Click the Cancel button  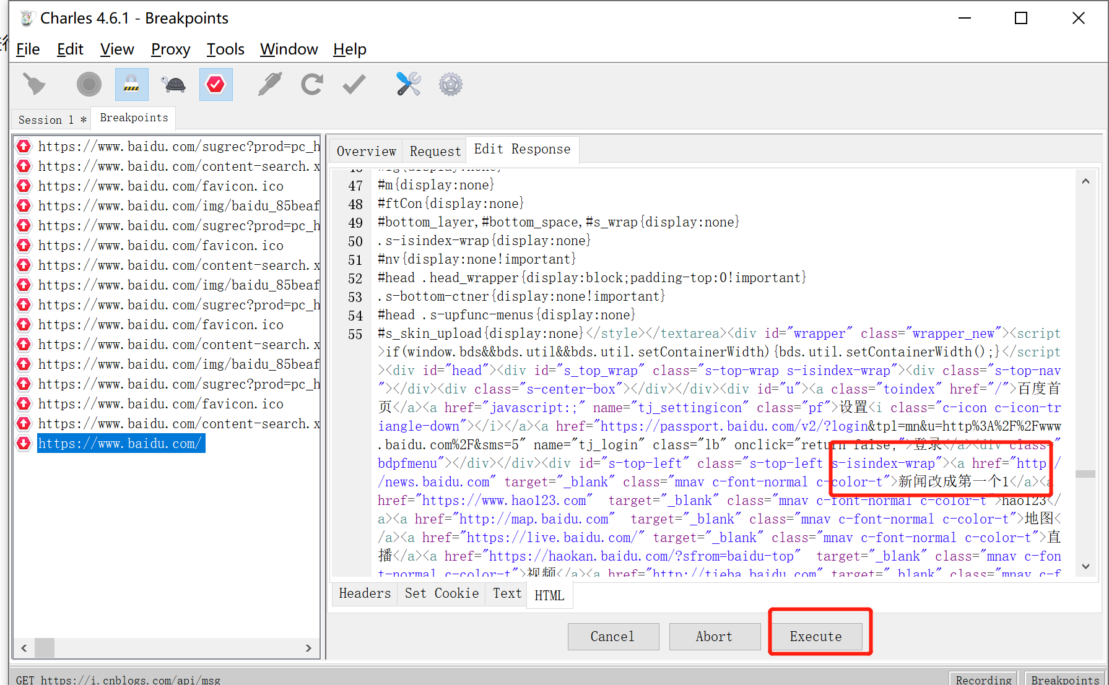(612, 636)
